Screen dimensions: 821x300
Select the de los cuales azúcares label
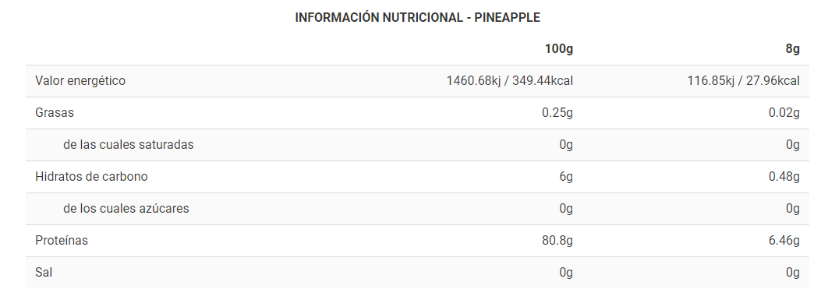click(x=126, y=208)
